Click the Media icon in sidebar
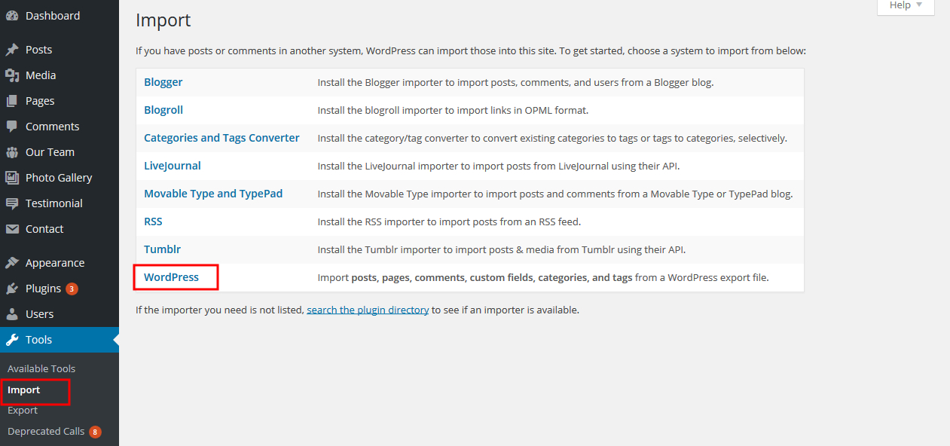Screen dimensions: 950x446 point(12,75)
